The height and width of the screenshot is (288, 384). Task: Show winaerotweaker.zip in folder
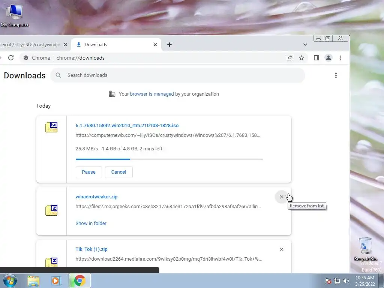click(91, 223)
